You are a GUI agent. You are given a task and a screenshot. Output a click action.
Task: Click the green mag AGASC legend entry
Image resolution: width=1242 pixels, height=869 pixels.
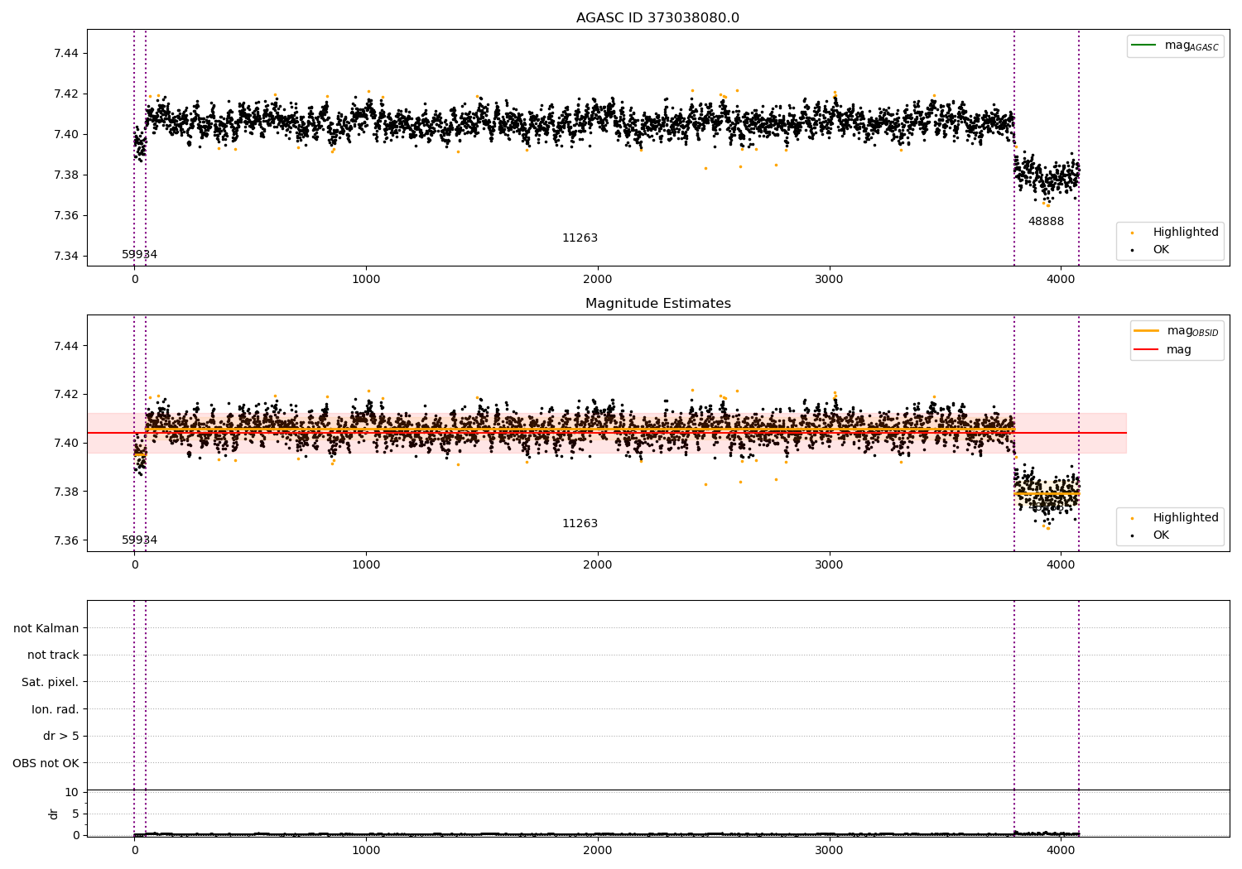(x=1175, y=46)
